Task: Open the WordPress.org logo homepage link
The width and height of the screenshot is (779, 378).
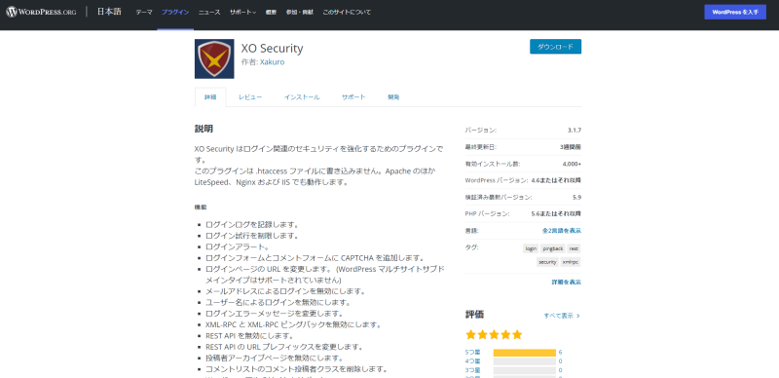Action: click(x=41, y=12)
